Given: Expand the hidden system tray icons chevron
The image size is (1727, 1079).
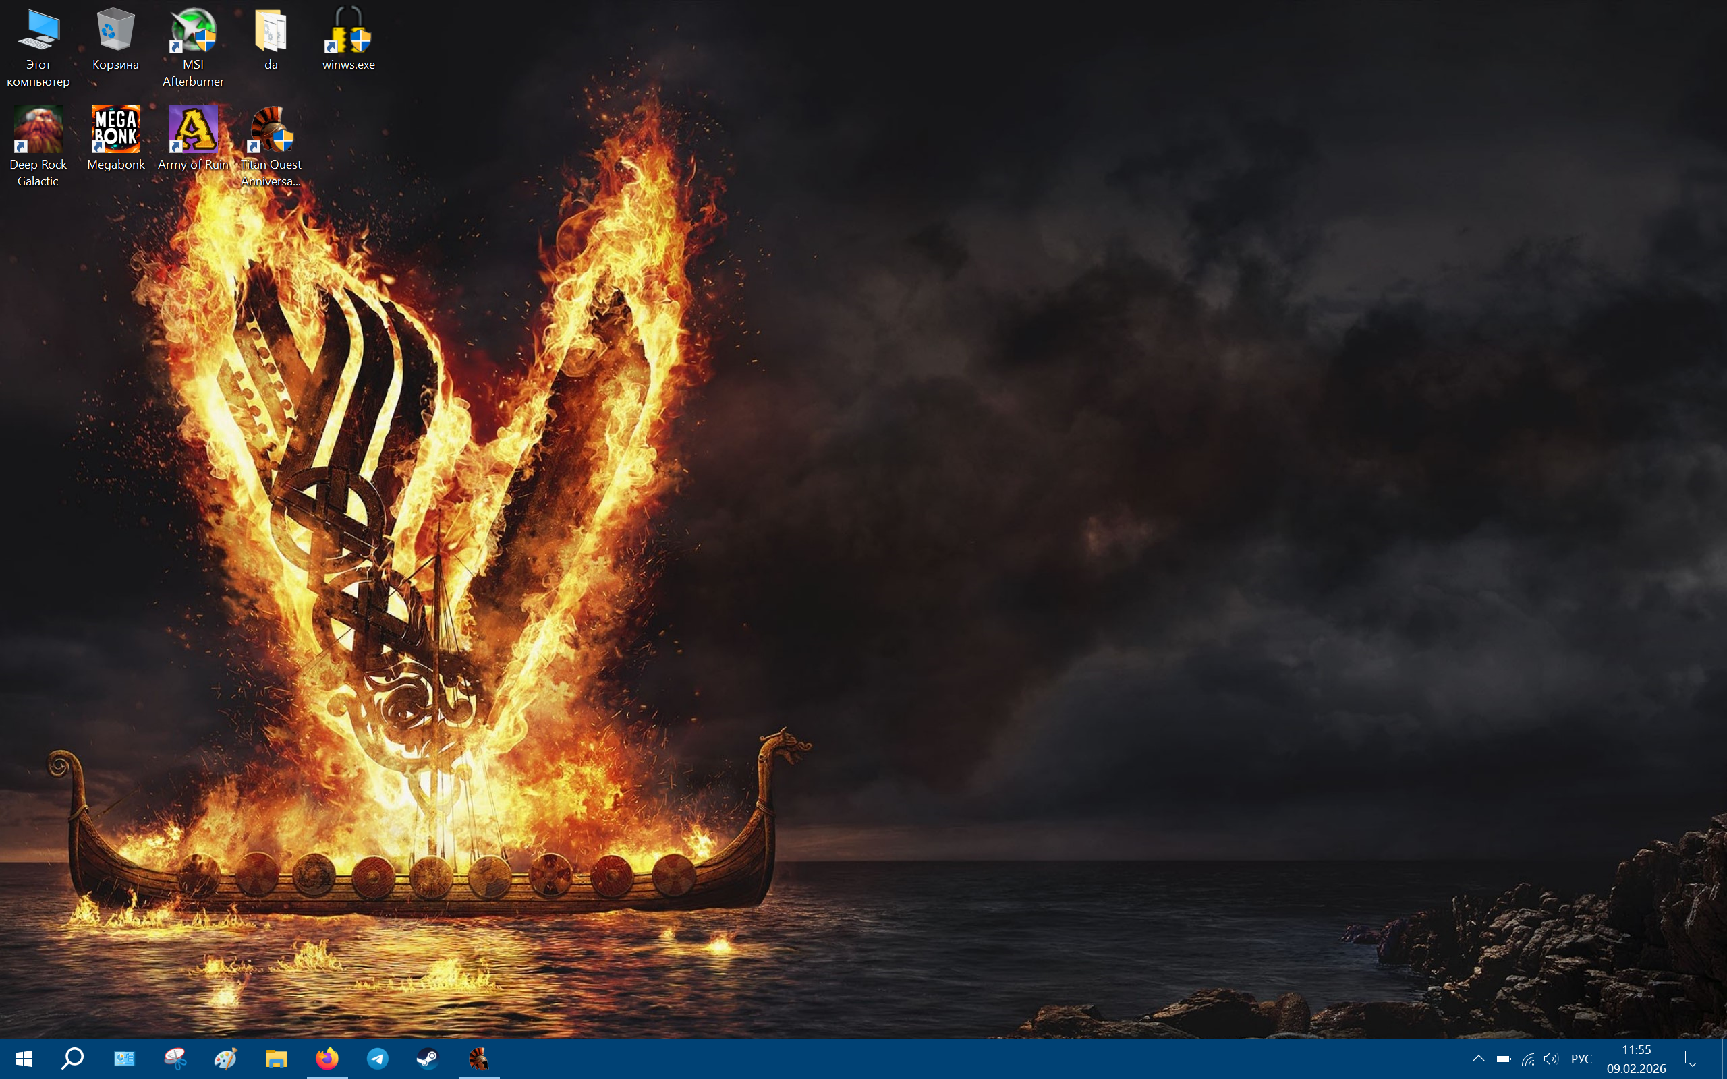Looking at the screenshot, I should click(1478, 1058).
